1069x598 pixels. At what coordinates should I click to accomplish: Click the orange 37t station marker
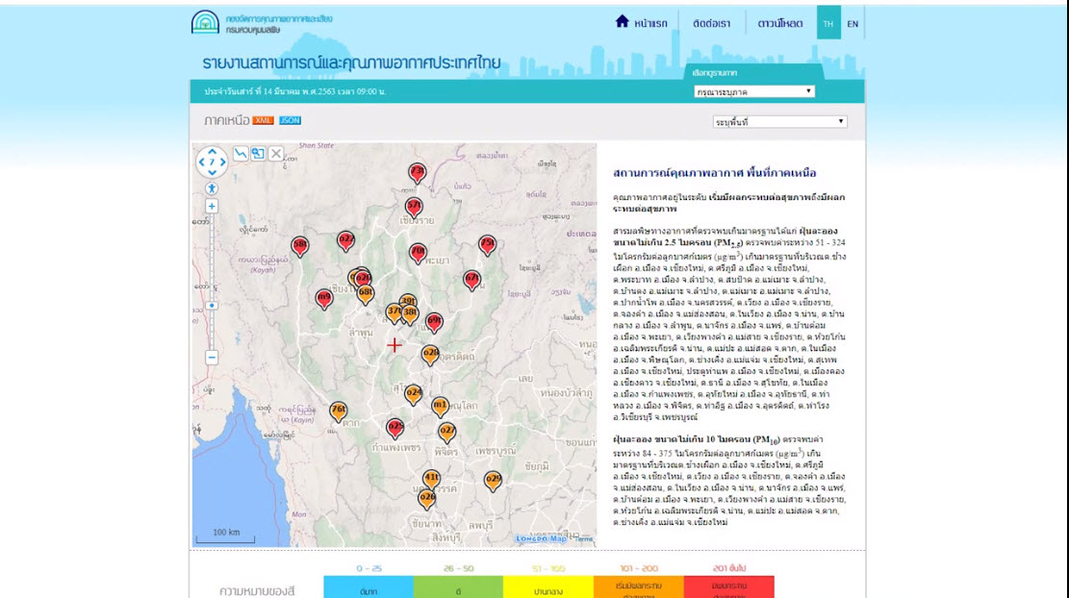pos(395,312)
